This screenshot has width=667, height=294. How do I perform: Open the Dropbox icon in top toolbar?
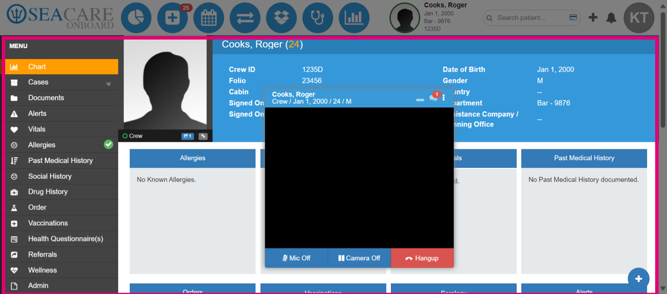click(281, 18)
